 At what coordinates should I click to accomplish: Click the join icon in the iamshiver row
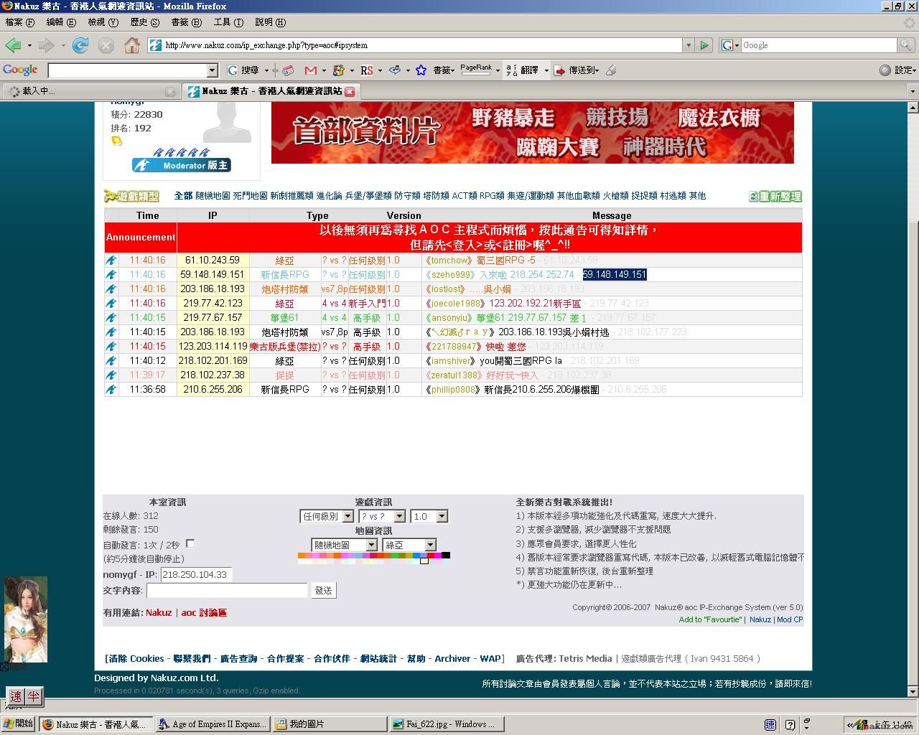(111, 361)
